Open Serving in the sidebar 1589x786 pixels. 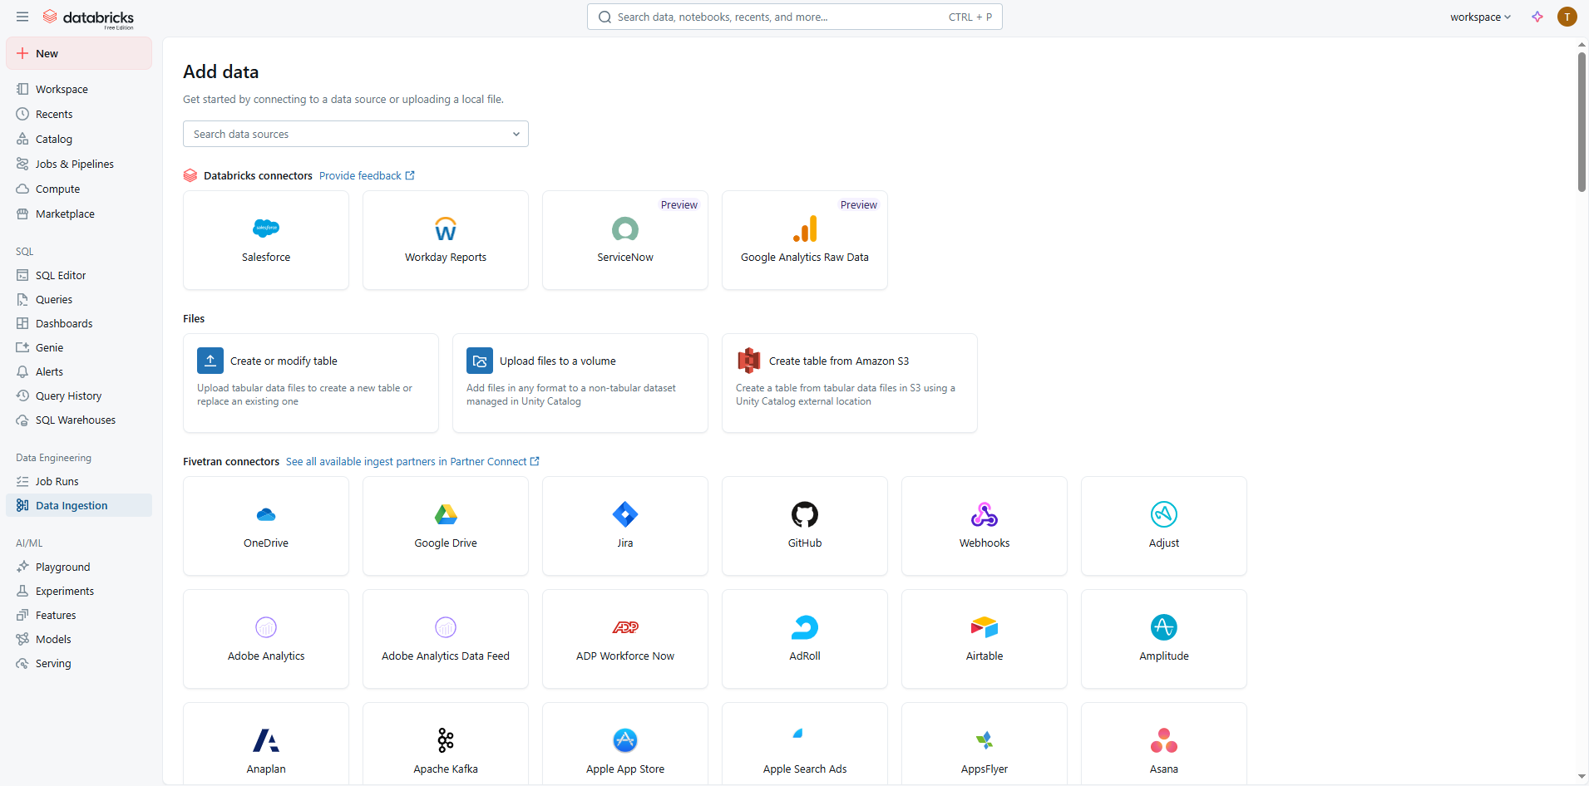tap(79, 663)
